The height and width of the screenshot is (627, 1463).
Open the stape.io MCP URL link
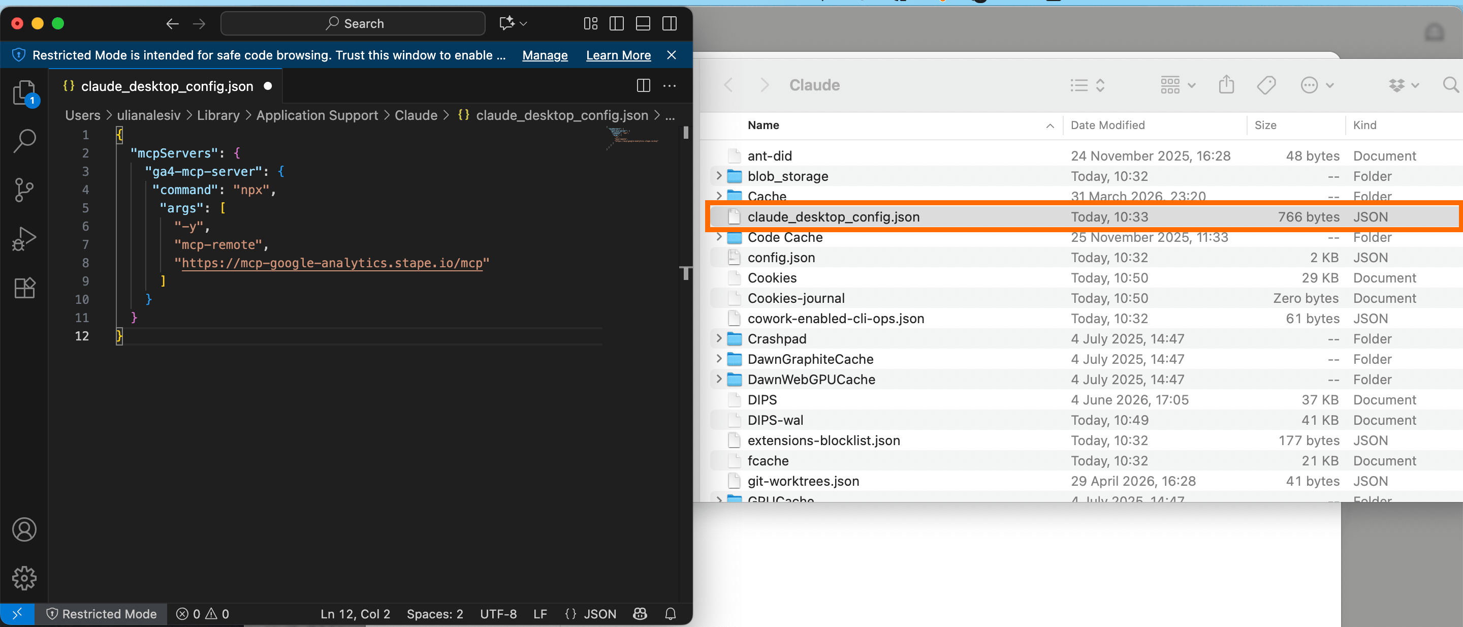click(332, 263)
